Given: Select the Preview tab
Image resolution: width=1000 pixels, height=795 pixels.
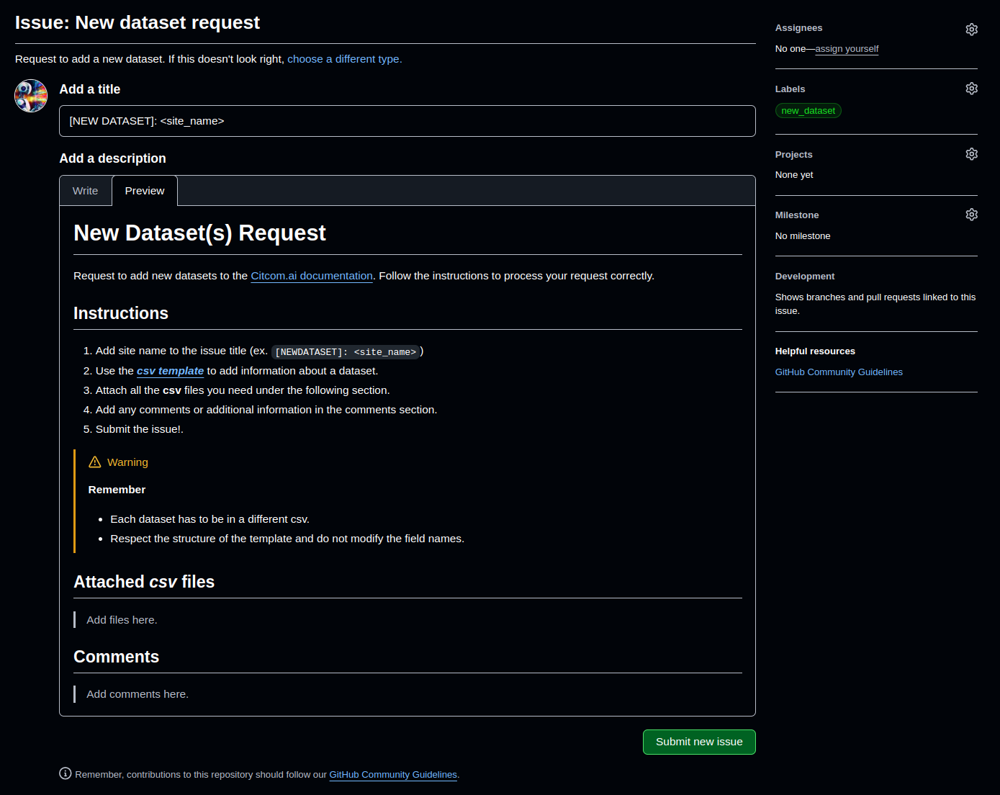Looking at the screenshot, I should tap(145, 191).
